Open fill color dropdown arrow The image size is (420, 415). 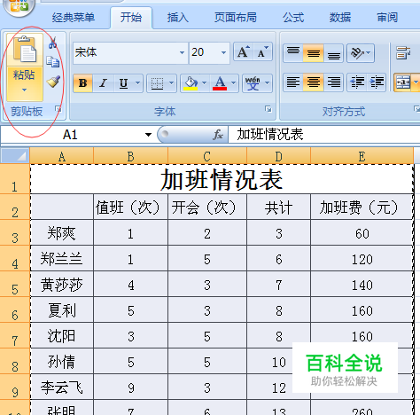point(204,83)
